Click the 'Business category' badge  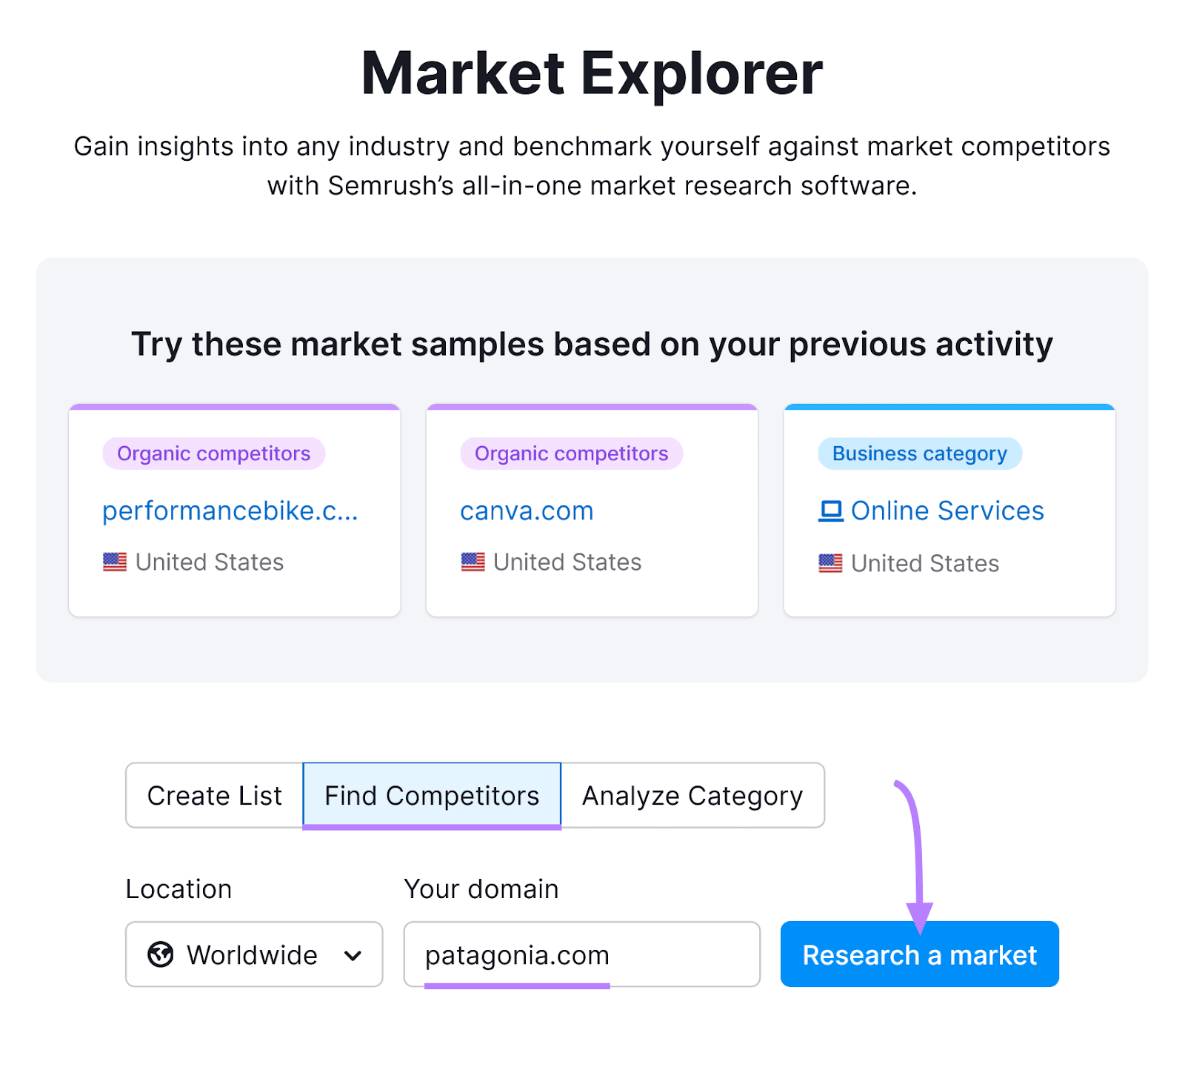tap(919, 453)
